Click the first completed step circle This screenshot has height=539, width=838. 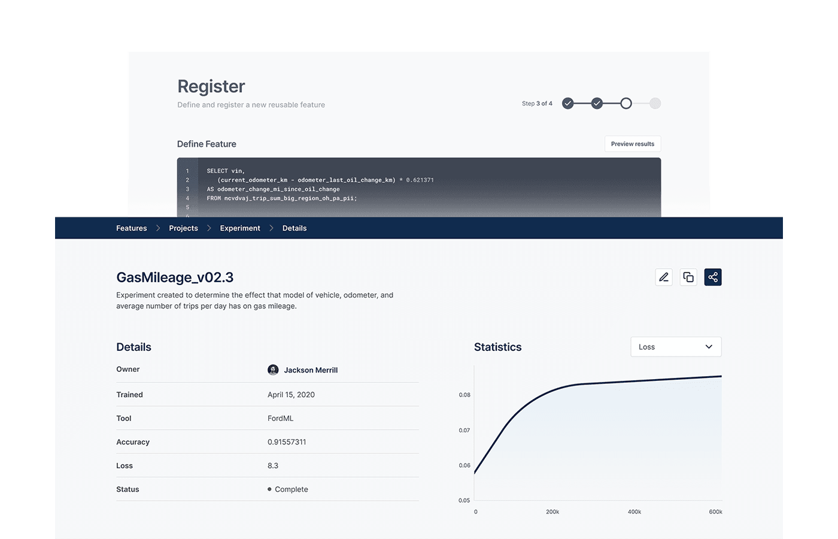[568, 104]
